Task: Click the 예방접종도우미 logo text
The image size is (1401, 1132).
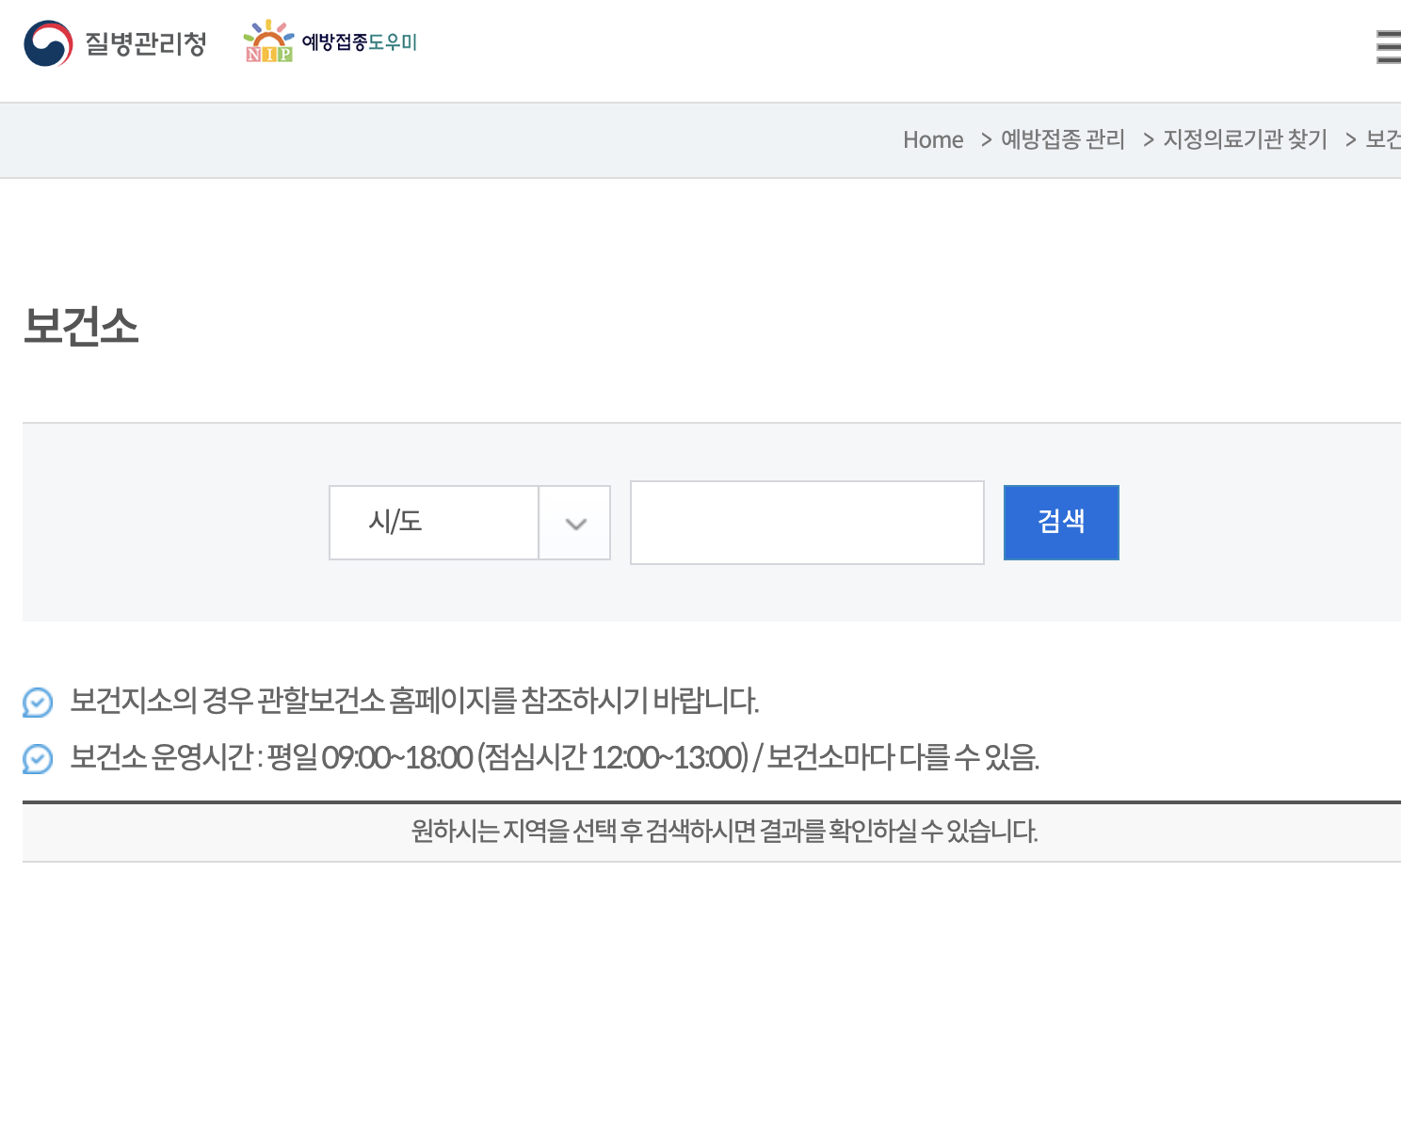Action: pyautogui.click(x=358, y=41)
